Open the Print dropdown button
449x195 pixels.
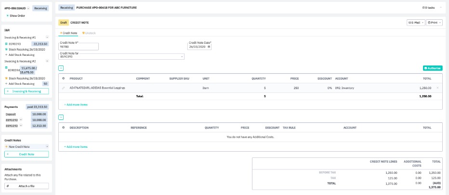tap(434, 23)
